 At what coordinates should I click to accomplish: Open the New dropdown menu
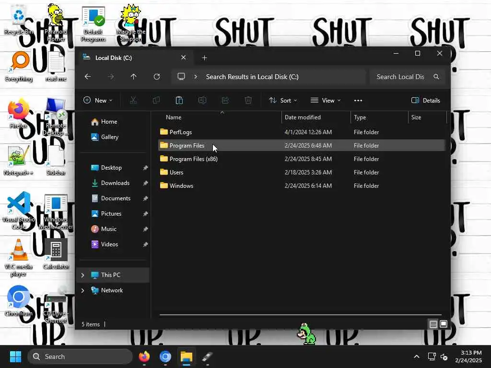click(98, 101)
